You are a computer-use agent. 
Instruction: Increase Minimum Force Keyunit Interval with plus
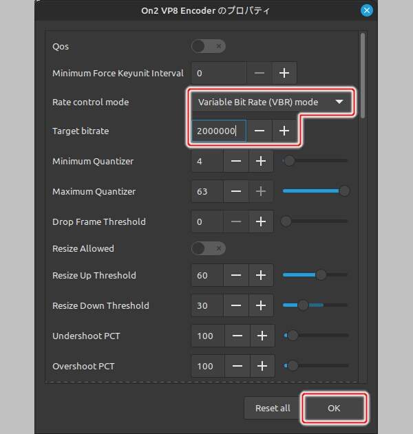pyautogui.click(x=284, y=73)
